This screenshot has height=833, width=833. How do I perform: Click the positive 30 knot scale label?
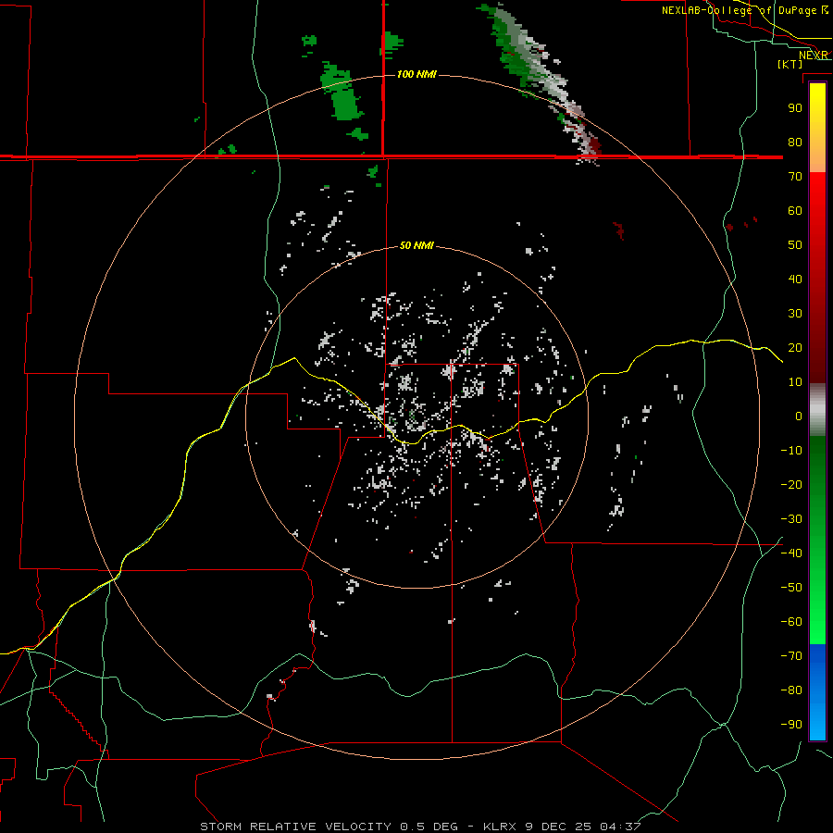(x=795, y=314)
